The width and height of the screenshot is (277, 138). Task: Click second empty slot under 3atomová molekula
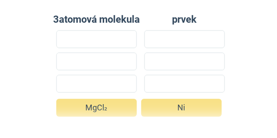click(97, 61)
